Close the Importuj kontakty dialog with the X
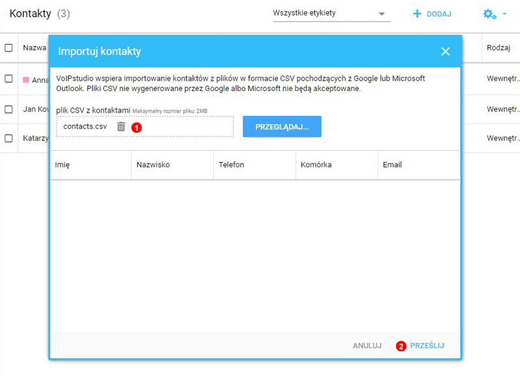 445,51
